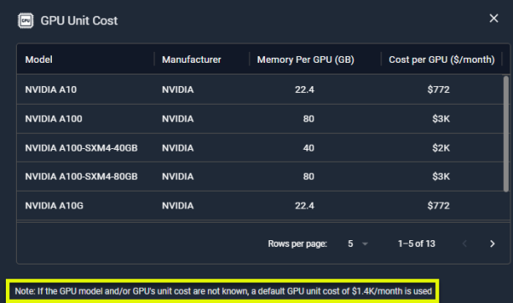513x303 pixels.
Task: Select the NVIDIA A10 row
Action: pyautogui.click(x=260, y=90)
